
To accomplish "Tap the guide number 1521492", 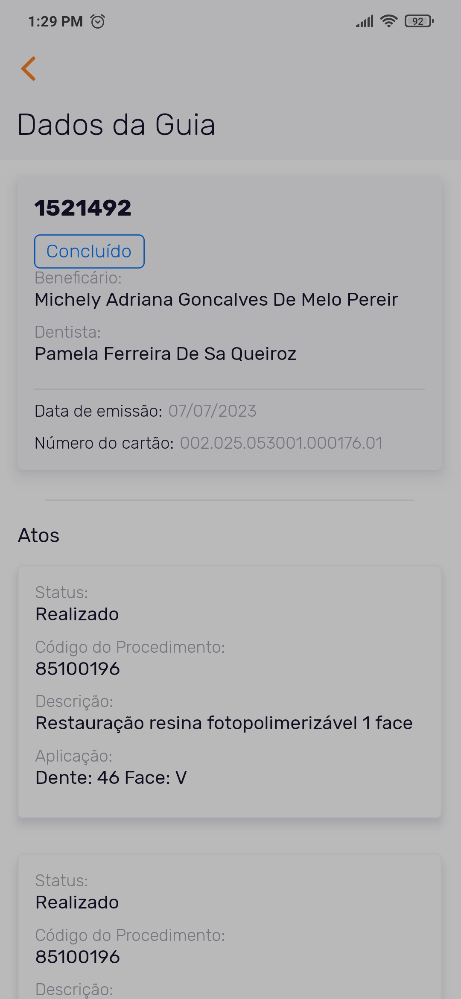I will click(83, 208).
